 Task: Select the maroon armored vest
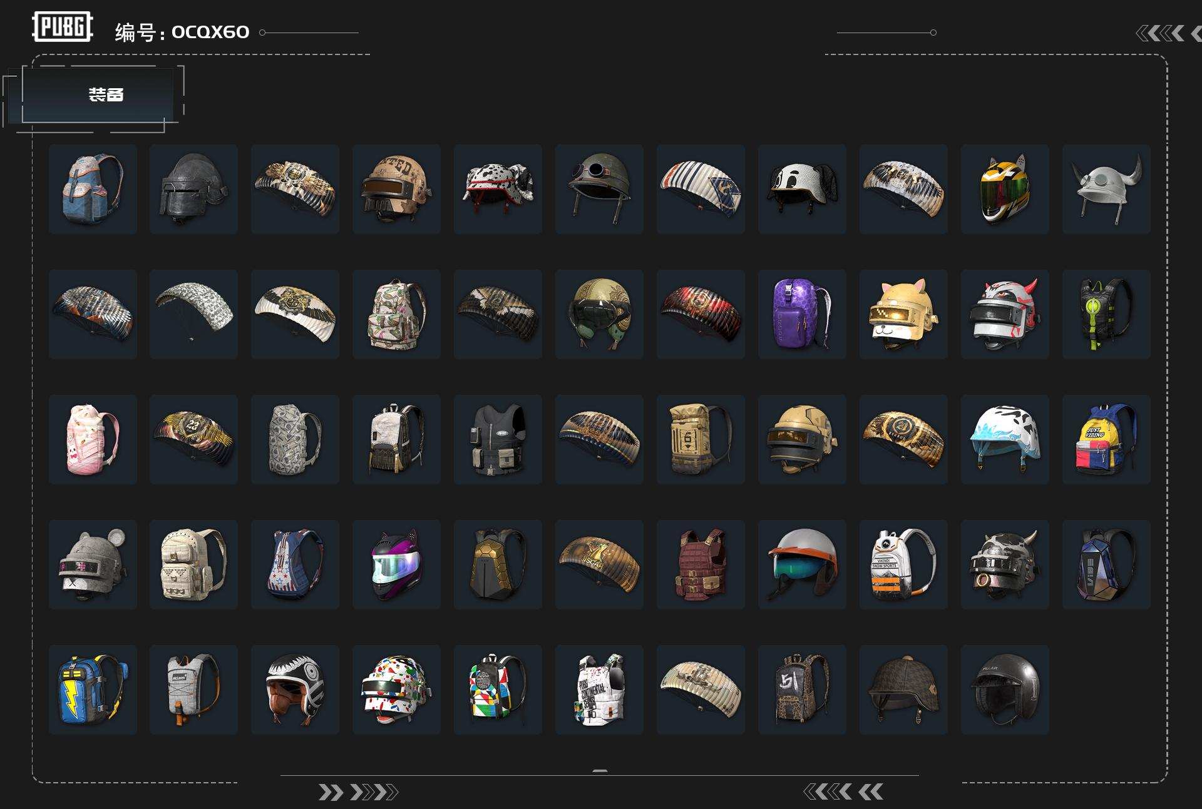pos(701,564)
